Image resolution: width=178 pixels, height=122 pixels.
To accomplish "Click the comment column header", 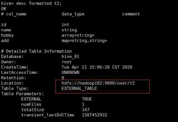I will pyautogui.click(x=131, y=14).
